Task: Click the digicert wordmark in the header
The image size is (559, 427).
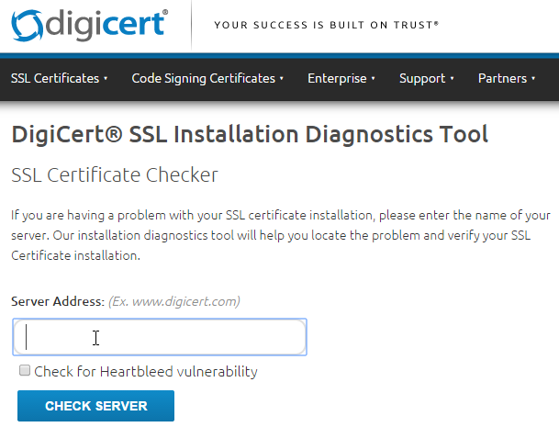Action: (106, 25)
